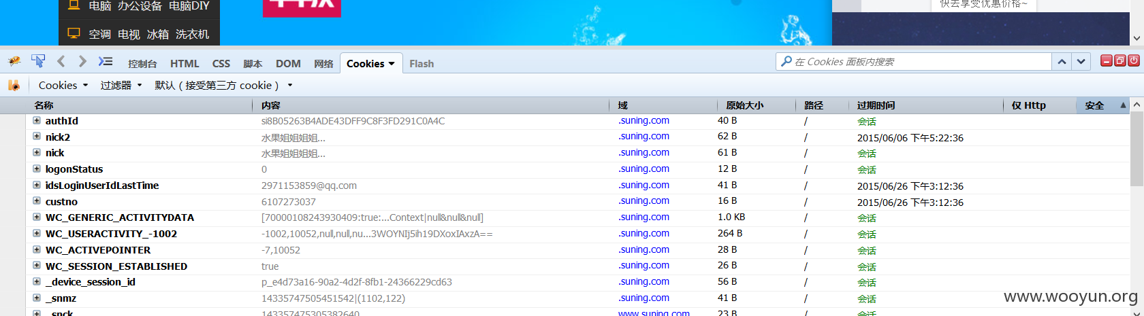Open Firebug in a detached window

(x=1119, y=60)
